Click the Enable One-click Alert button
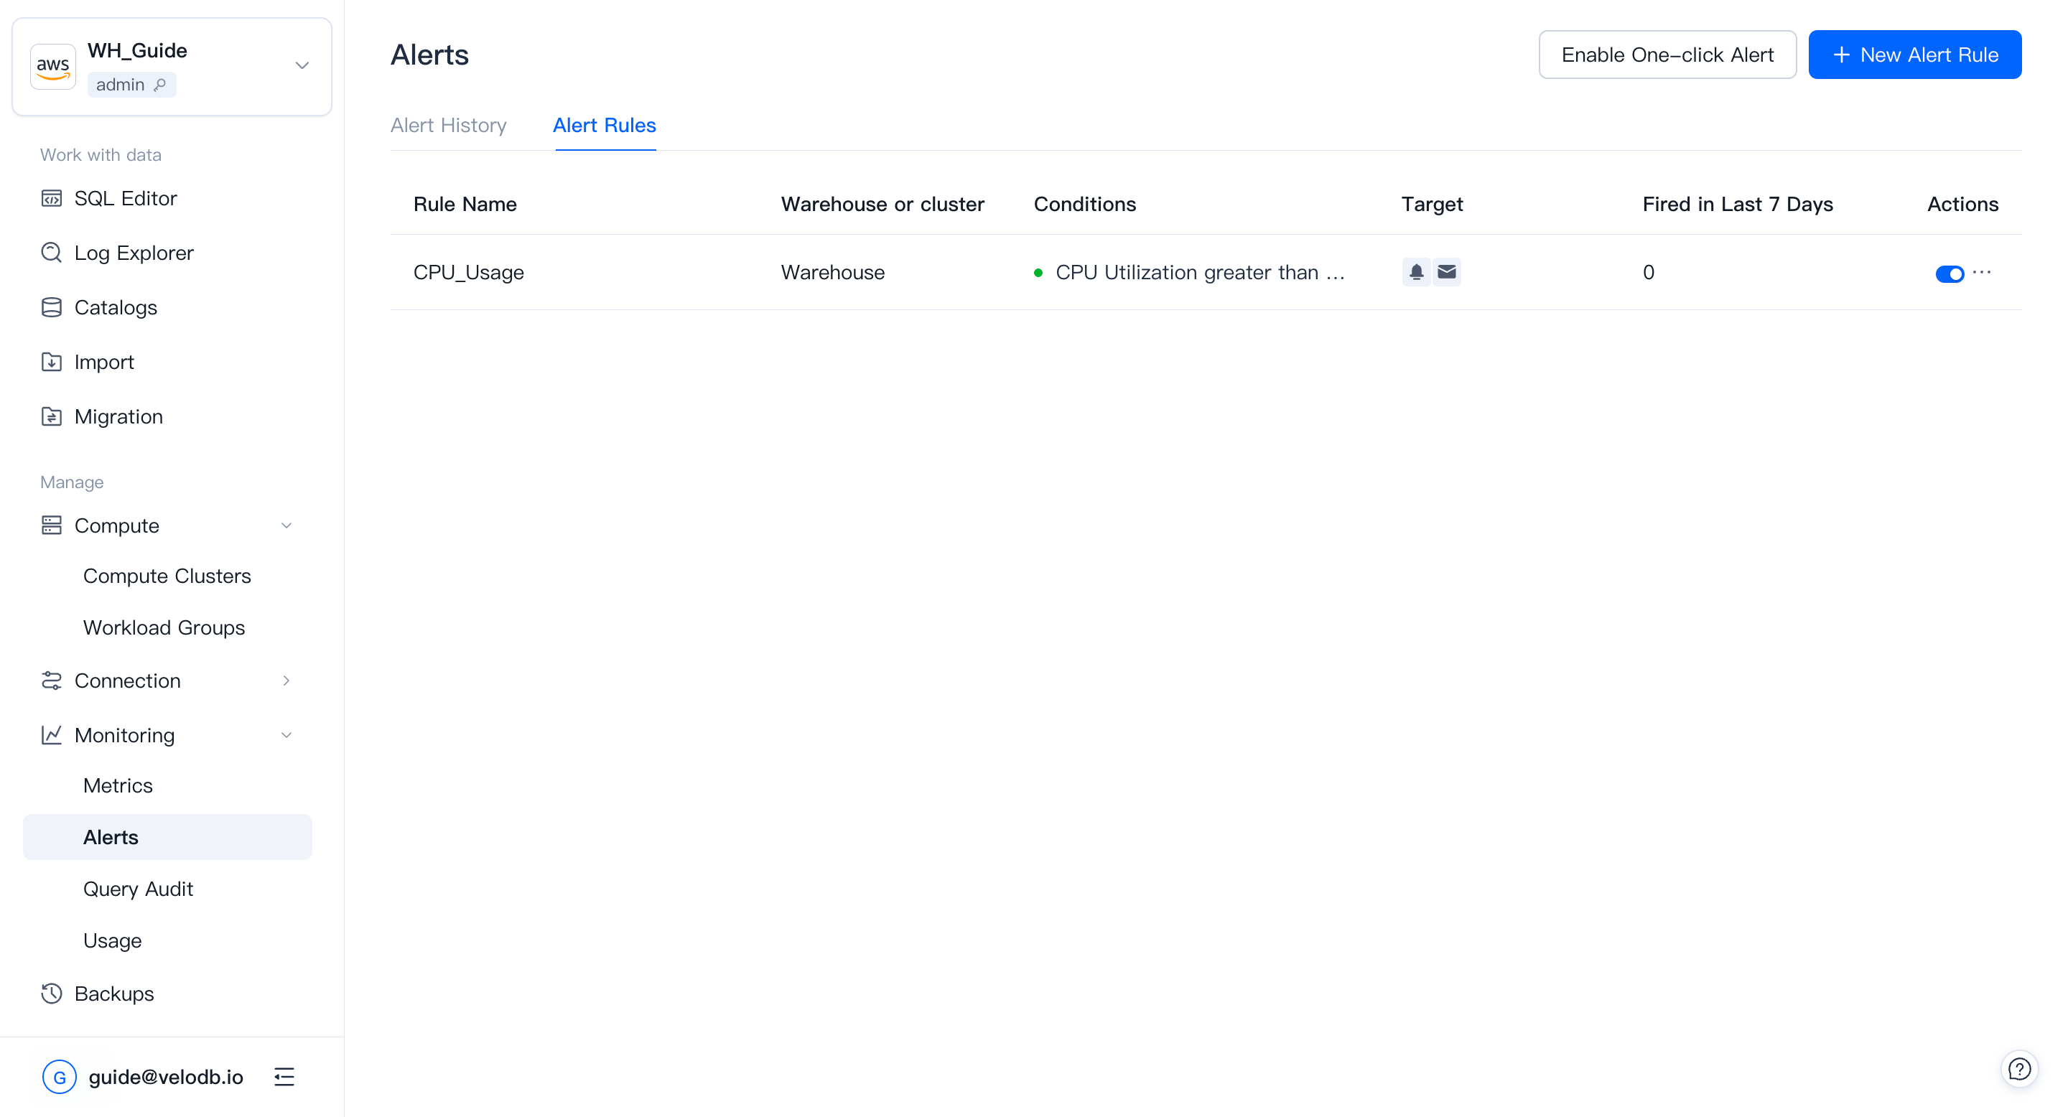2068x1117 pixels. tap(1667, 54)
